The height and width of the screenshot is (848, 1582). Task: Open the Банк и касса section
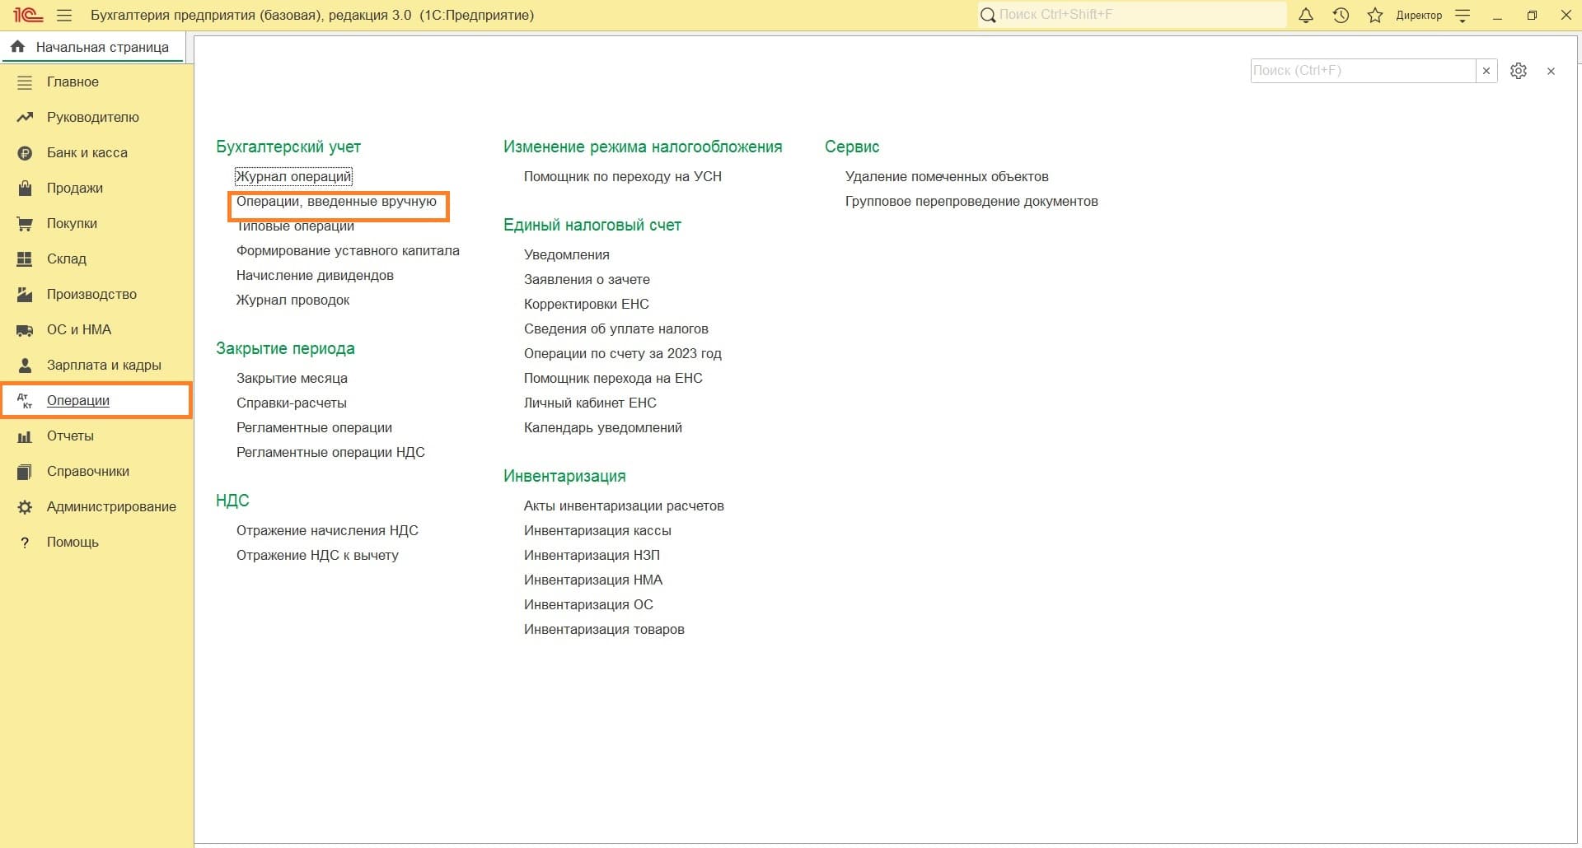pyautogui.click(x=87, y=152)
